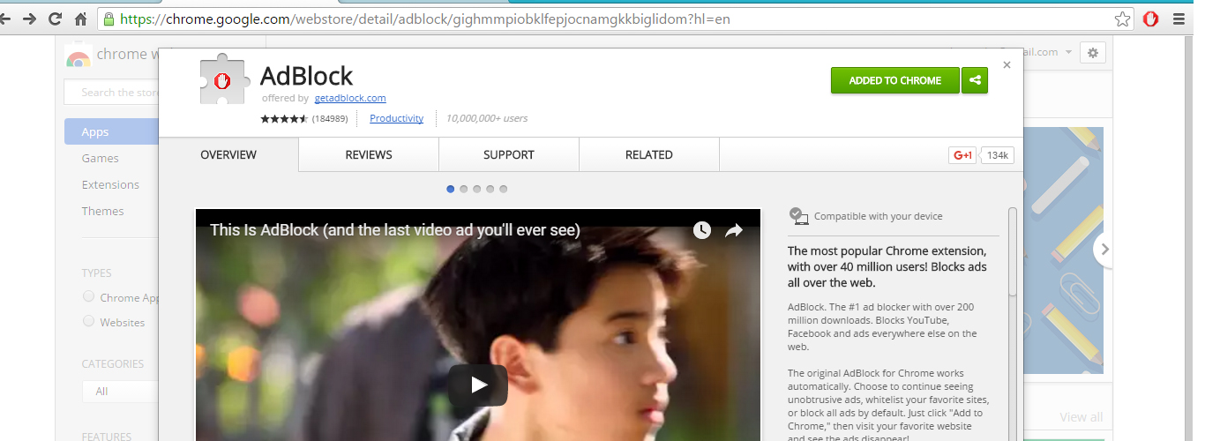Click the green secure padlock icon
The image size is (1205, 441).
pos(108,19)
